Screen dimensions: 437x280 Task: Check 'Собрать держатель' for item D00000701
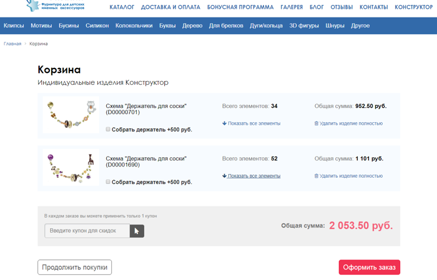pos(108,130)
